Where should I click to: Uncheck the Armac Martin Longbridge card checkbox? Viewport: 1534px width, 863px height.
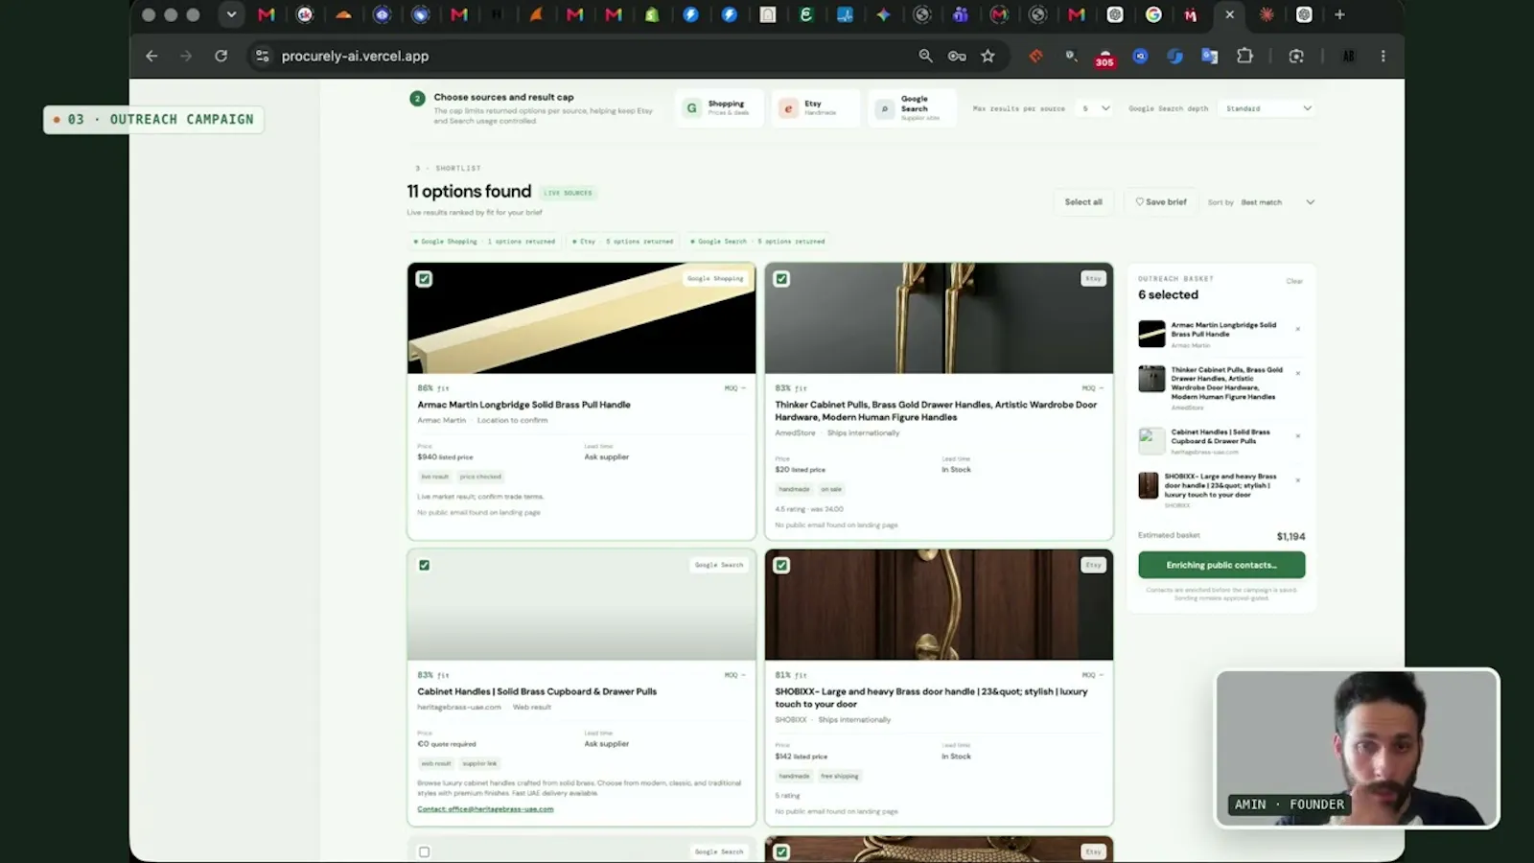424,279
